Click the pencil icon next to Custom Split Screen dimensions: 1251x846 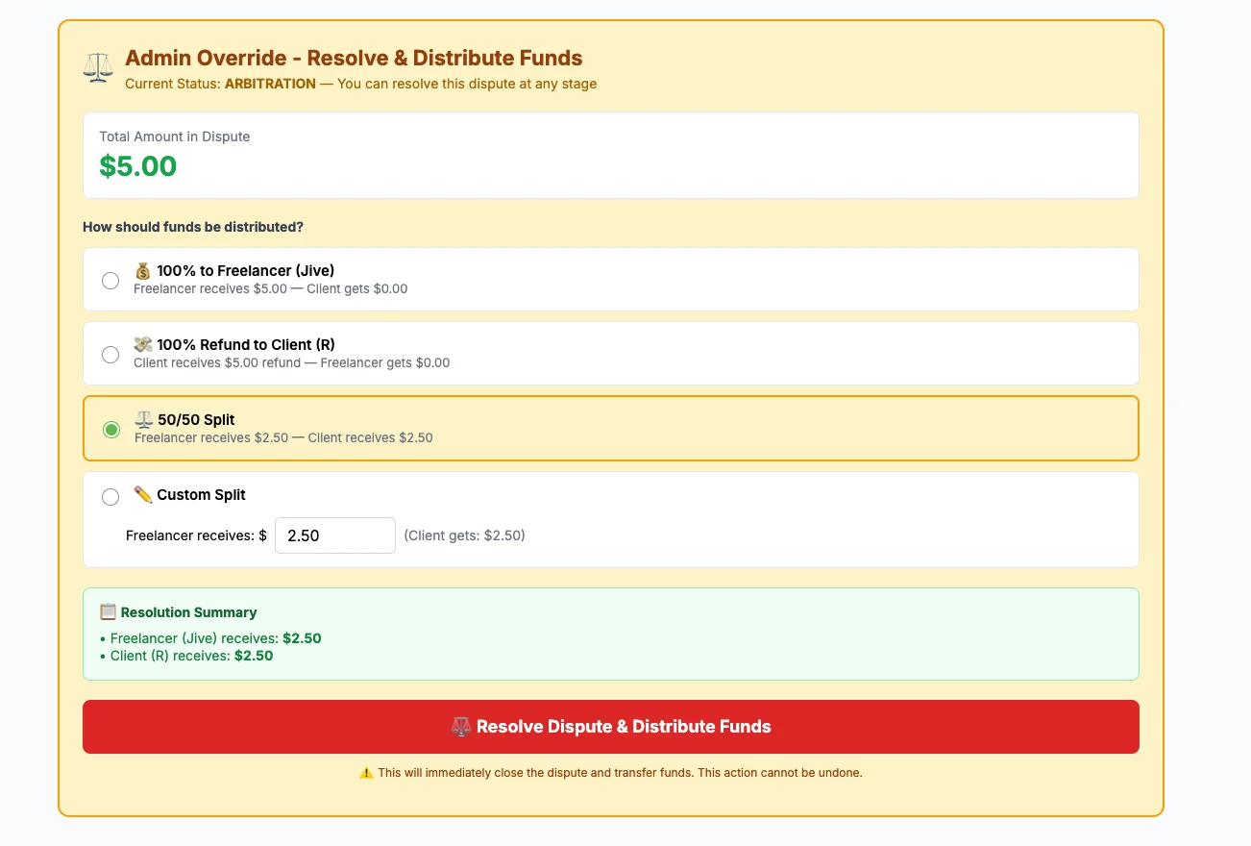pyautogui.click(x=140, y=494)
